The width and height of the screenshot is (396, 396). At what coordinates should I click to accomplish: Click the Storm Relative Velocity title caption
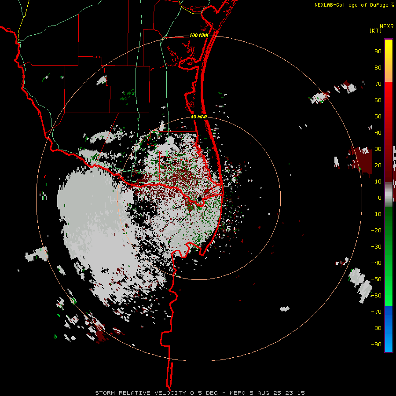click(200, 393)
